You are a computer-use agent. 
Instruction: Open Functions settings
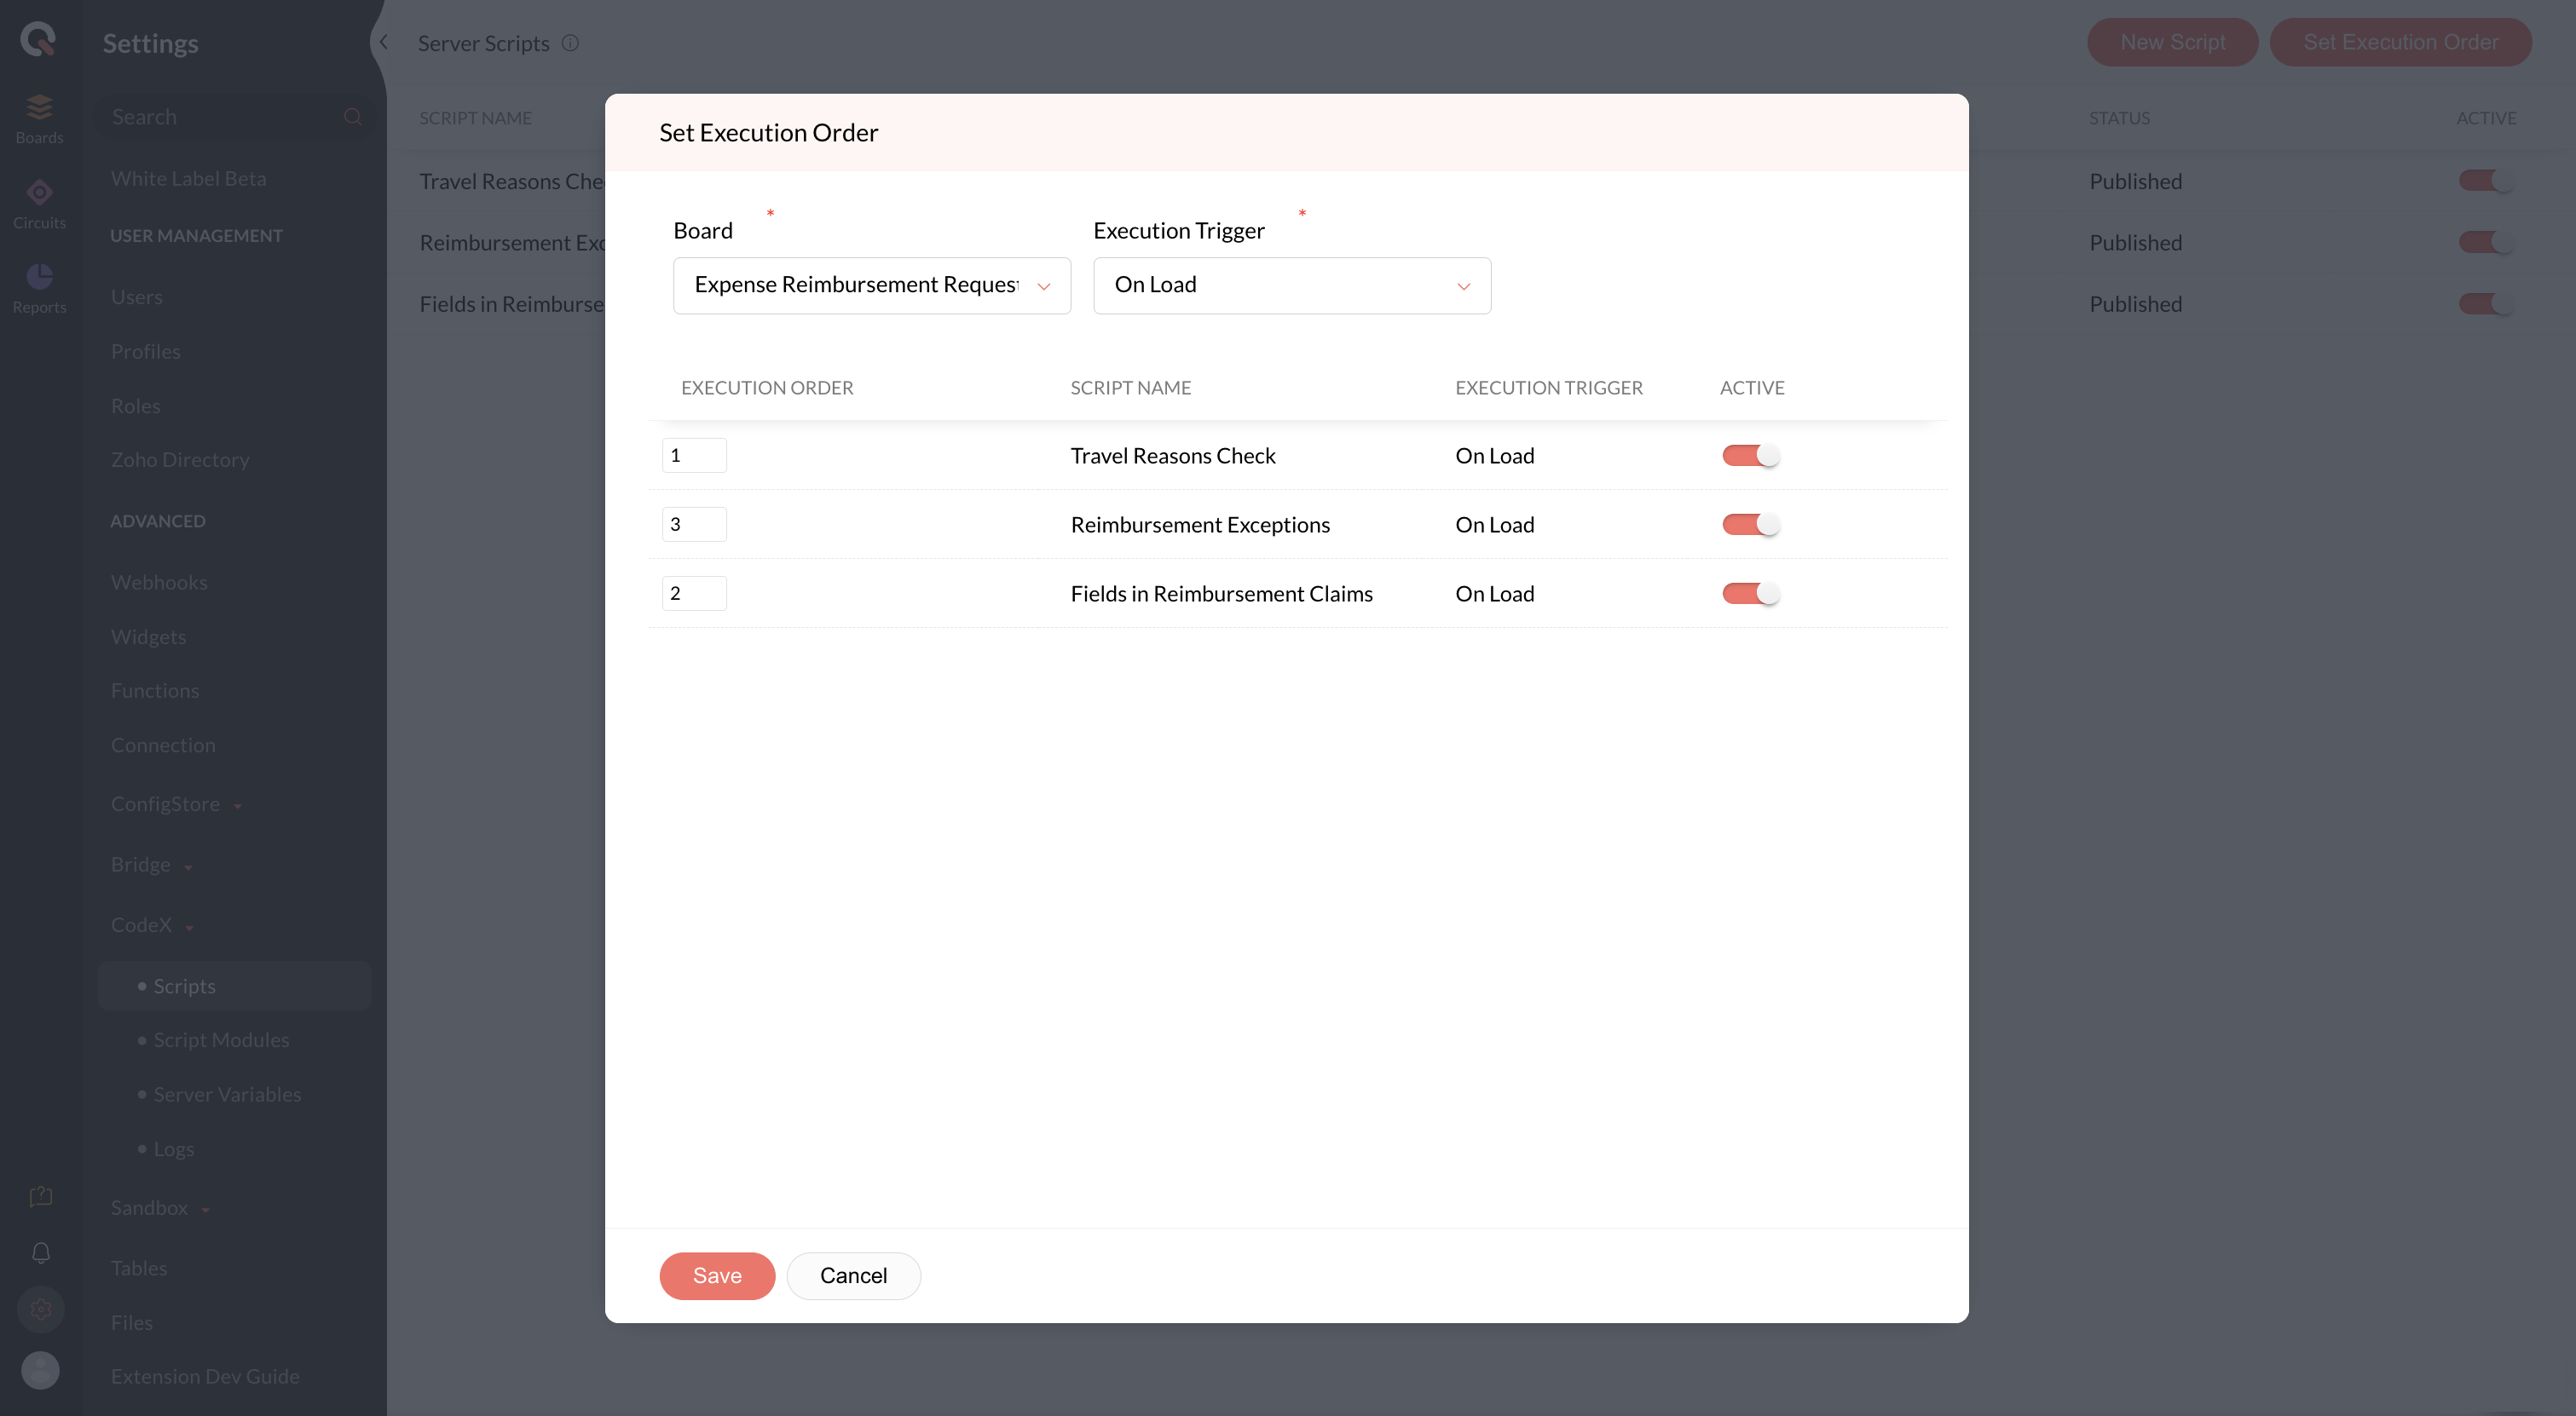(155, 690)
